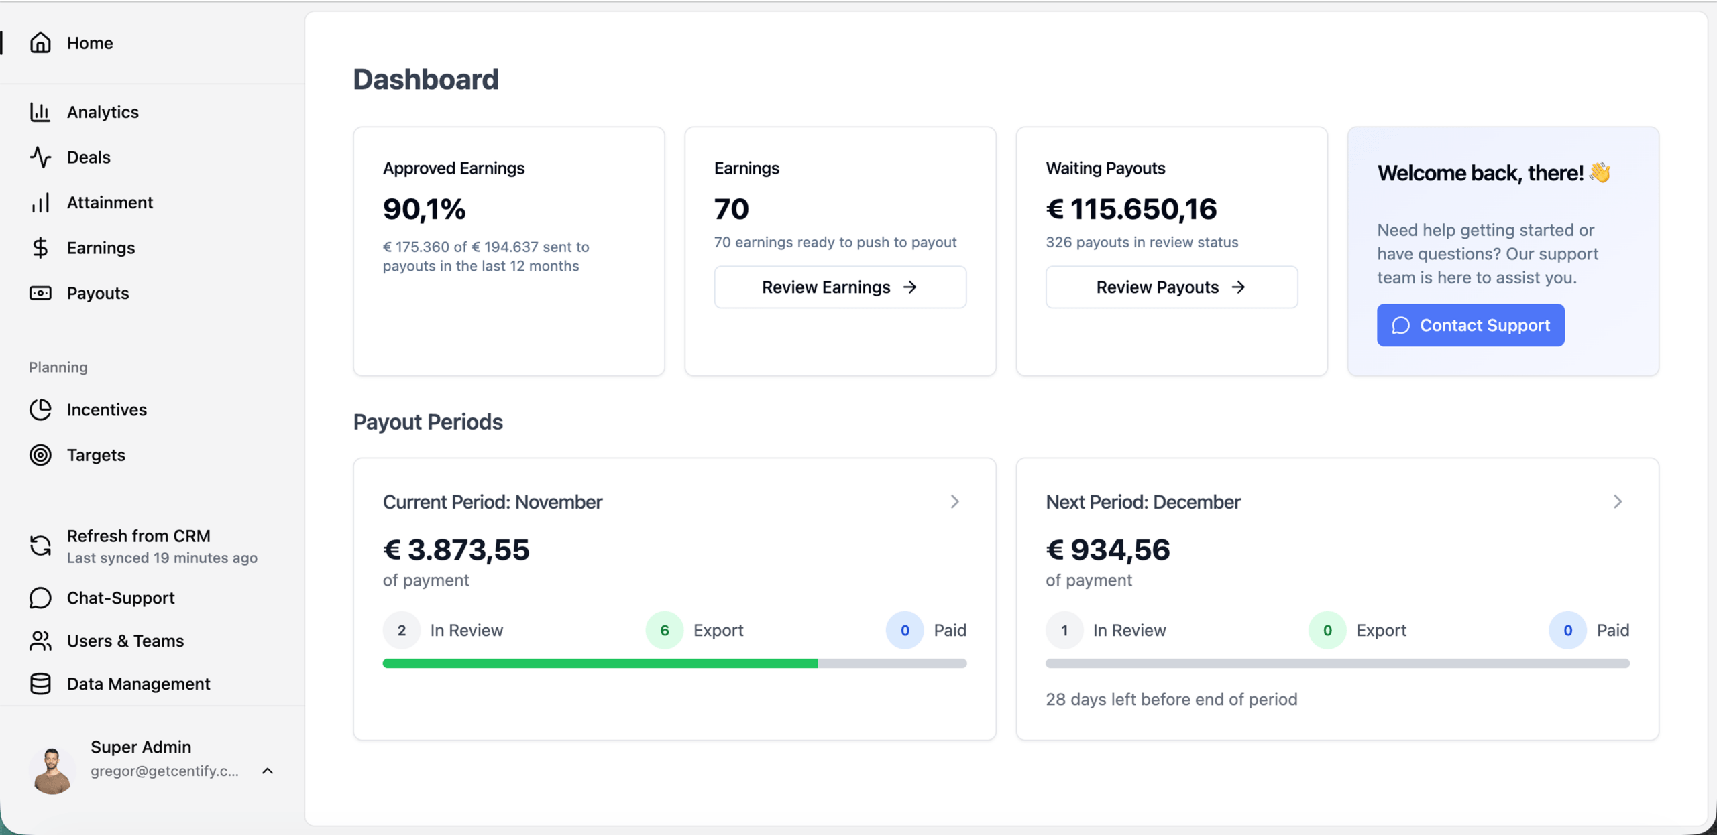The image size is (1717, 835).
Task: Click the Super Admin profile photo
Action: pos(52,771)
